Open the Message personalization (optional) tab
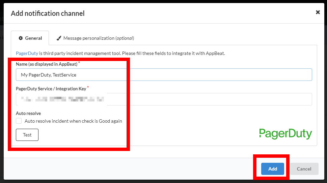 point(95,38)
